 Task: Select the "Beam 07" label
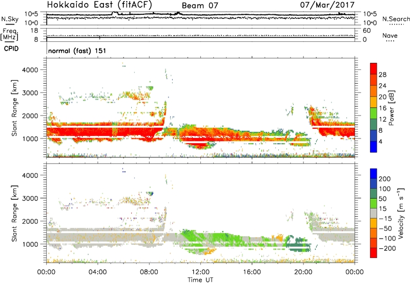tap(200, 6)
